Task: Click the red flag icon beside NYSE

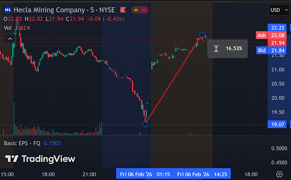Action: click(x=122, y=9)
